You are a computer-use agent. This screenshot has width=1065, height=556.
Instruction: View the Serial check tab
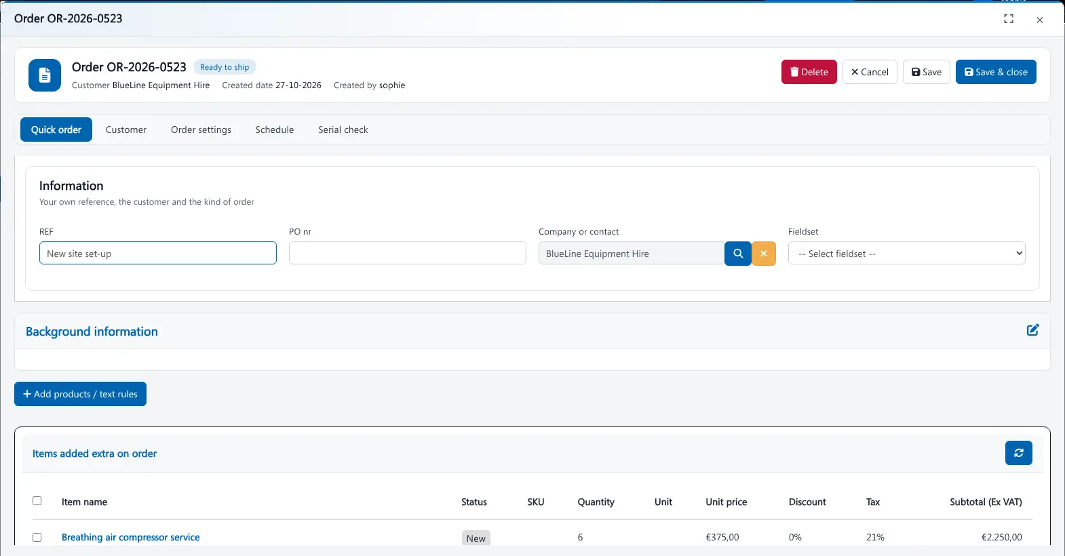click(343, 130)
